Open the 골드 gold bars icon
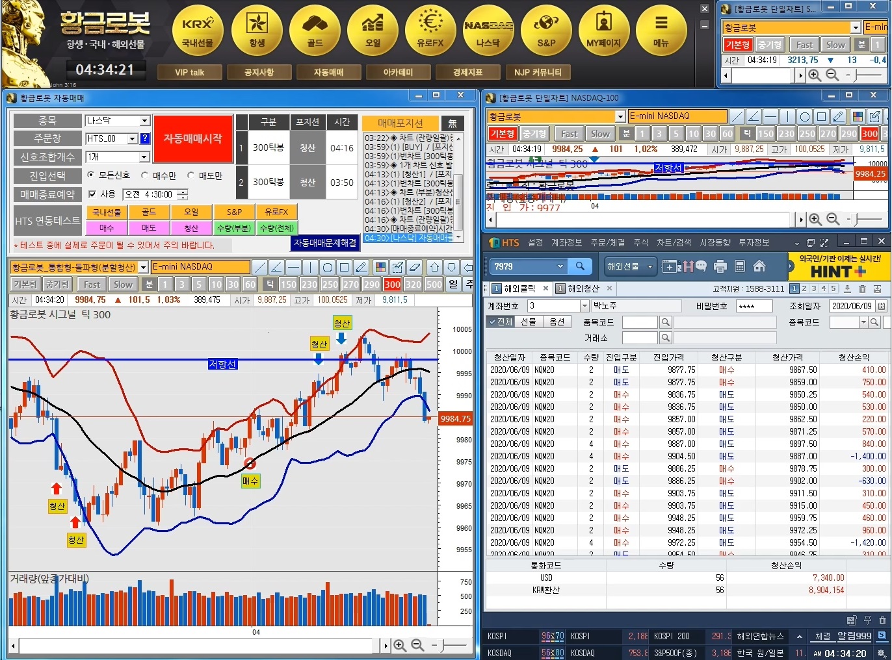This screenshot has width=892, height=660. pyautogui.click(x=315, y=30)
